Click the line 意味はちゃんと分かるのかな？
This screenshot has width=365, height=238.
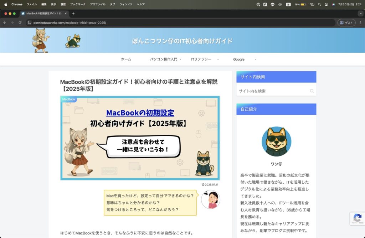point(133,203)
